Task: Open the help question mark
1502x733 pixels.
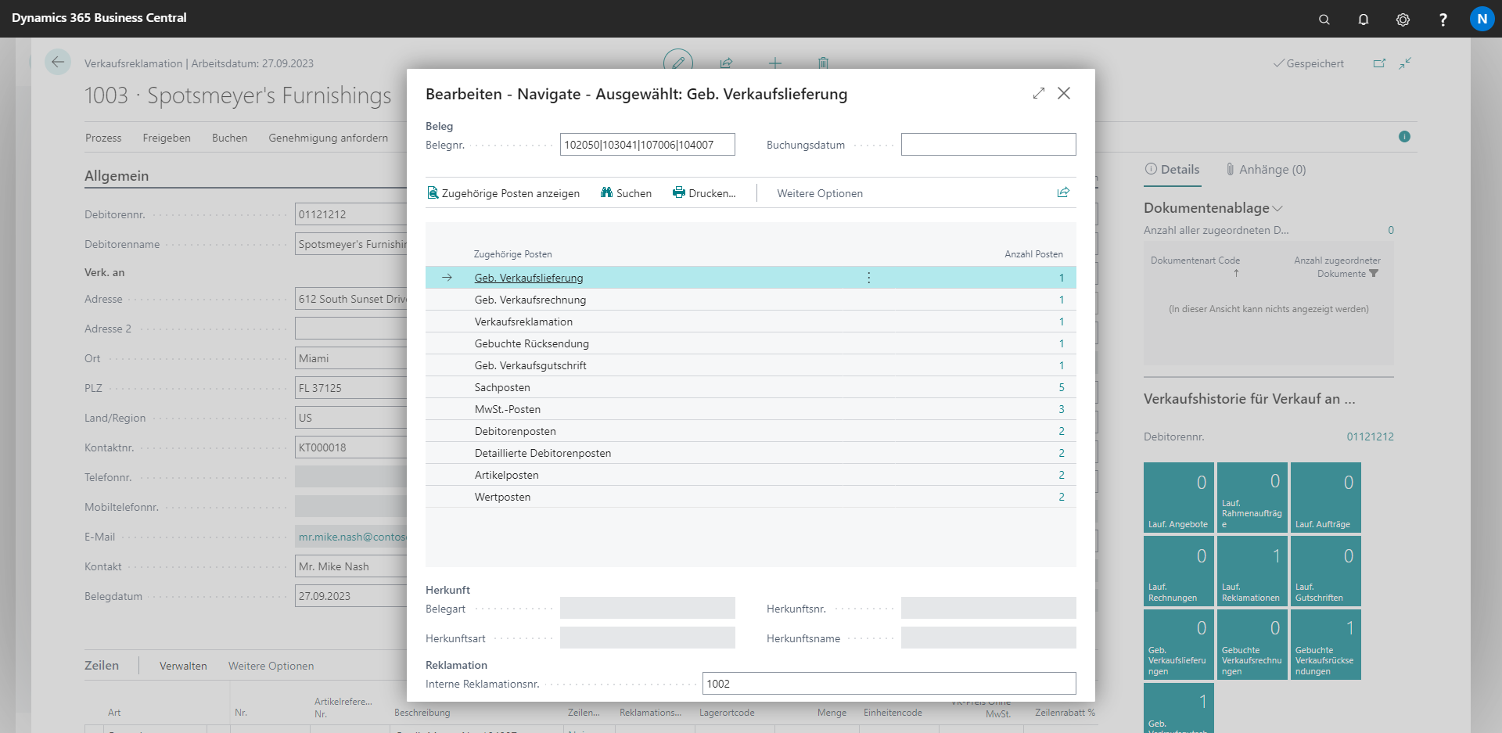Action: point(1443,19)
